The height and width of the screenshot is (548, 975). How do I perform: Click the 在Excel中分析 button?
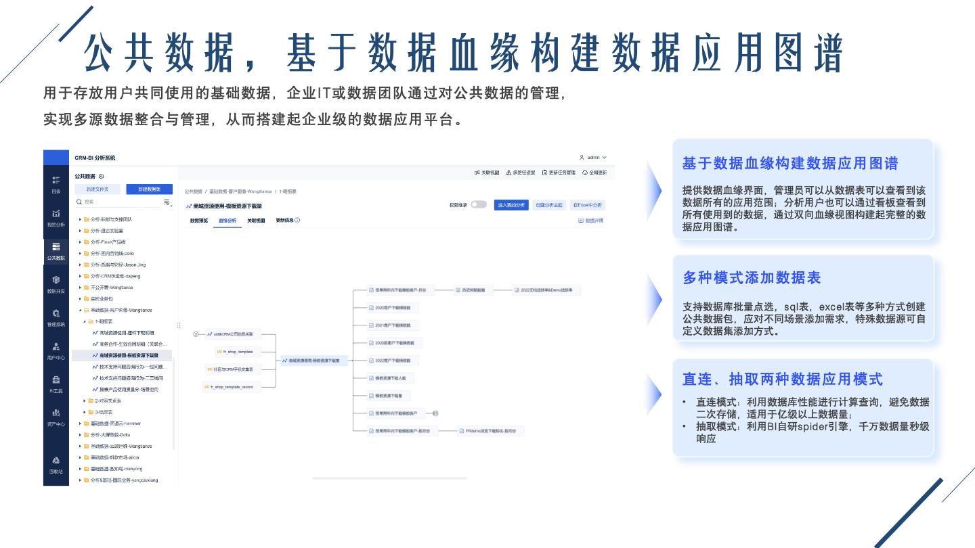click(x=587, y=205)
